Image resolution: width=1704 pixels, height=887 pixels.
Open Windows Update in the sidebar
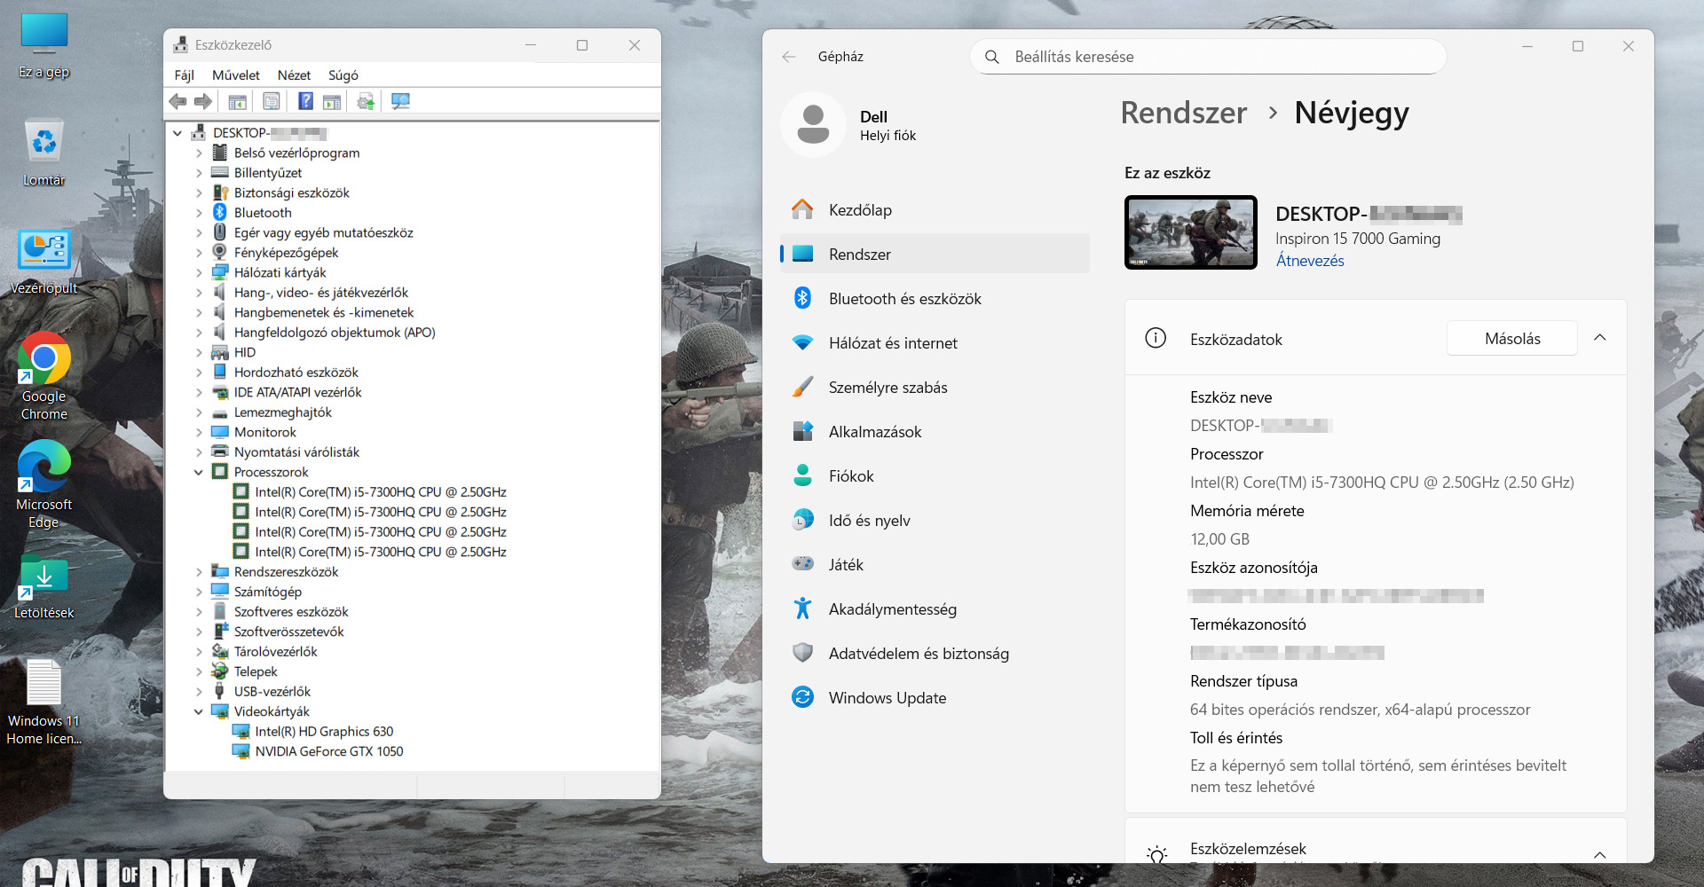pos(935,698)
